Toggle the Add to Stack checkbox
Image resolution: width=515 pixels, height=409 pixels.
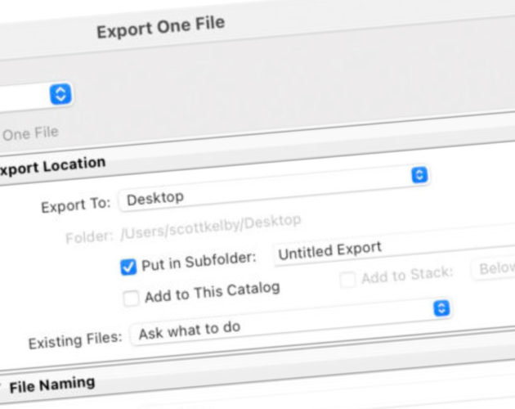pyautogui.click(x=347, y=280)
